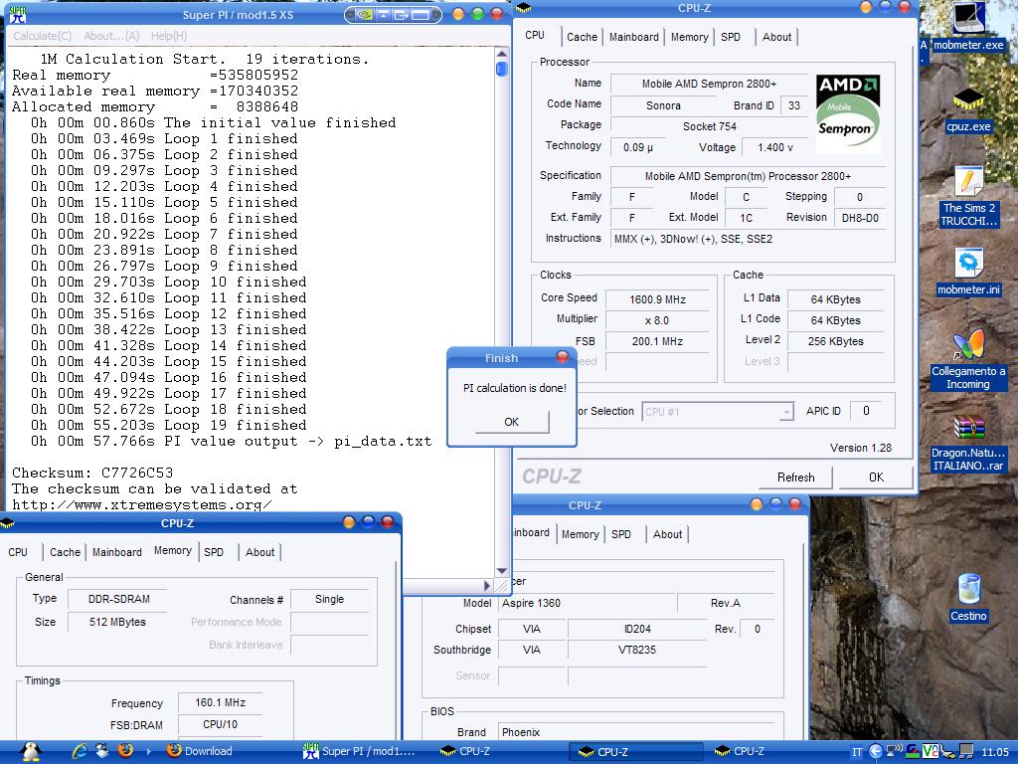Expand quick launch overflow arrow
This screenshot has width=1018, height=764.
tap(149, 751)
